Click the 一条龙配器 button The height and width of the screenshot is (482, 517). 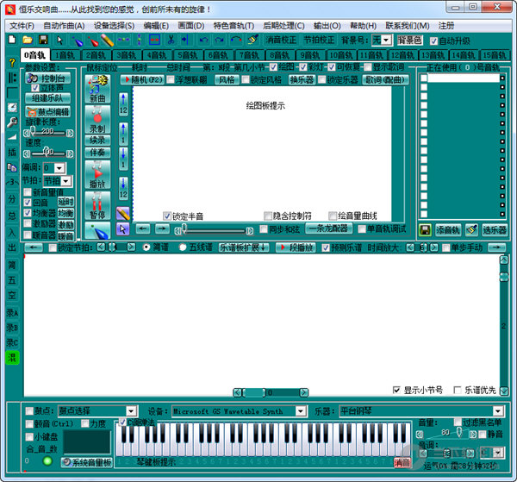coord(329,228)
